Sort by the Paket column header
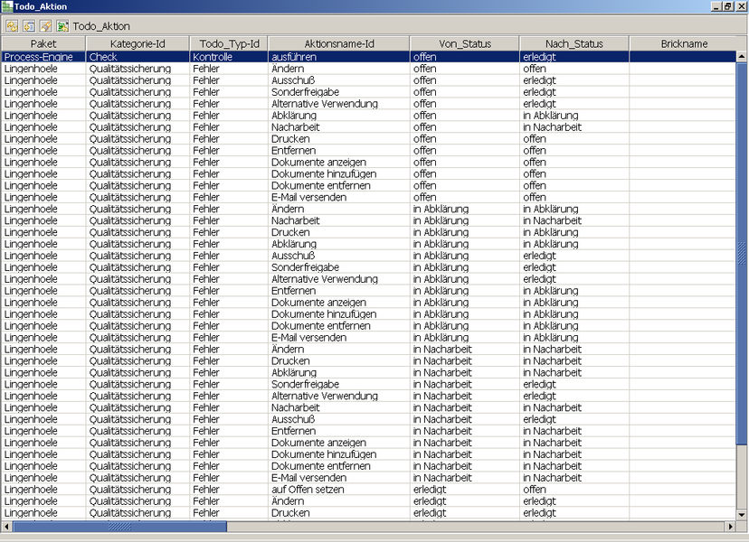Screen dimensions: 749x542 click(43, 43)
